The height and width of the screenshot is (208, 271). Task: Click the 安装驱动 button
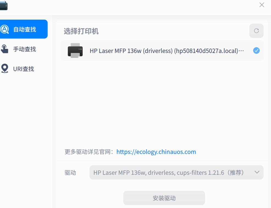[x=164, y=198]
